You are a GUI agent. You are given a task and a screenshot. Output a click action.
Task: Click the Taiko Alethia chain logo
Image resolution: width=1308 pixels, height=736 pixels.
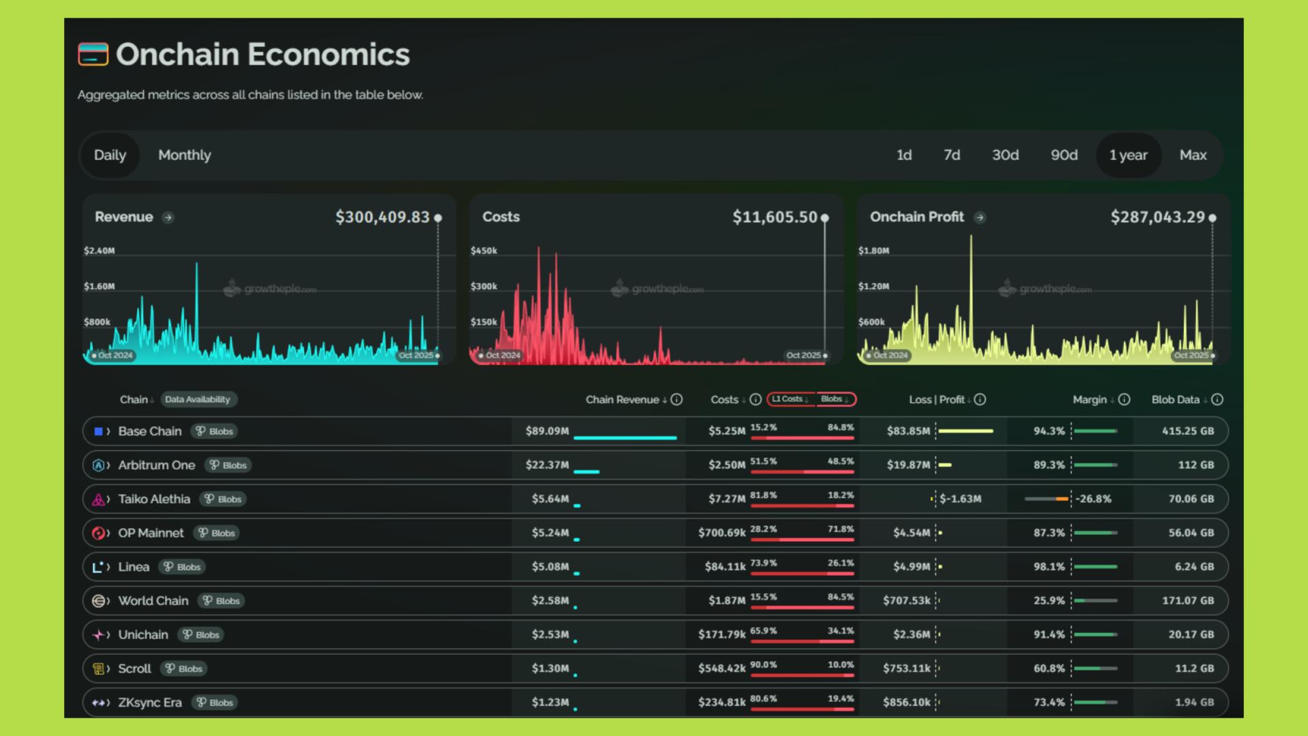98,500
